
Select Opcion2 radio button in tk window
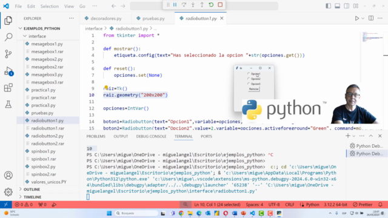254,79
